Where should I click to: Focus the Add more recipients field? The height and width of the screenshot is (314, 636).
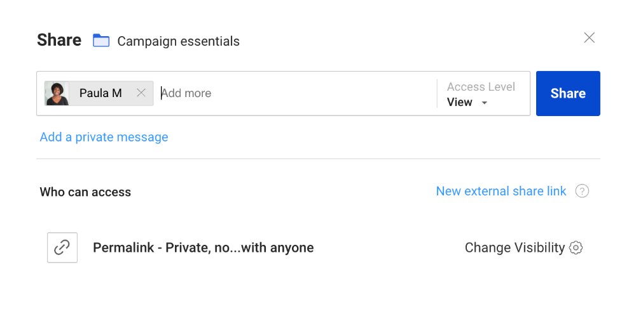(x=293, y=93)
